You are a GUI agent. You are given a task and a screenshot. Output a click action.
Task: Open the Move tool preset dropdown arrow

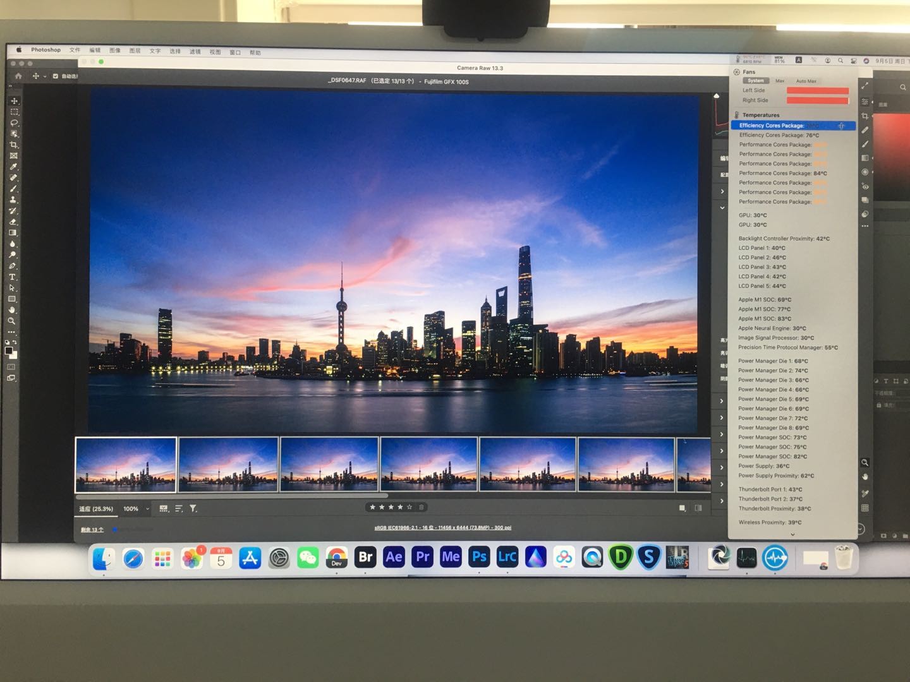(x=45, y=76)
